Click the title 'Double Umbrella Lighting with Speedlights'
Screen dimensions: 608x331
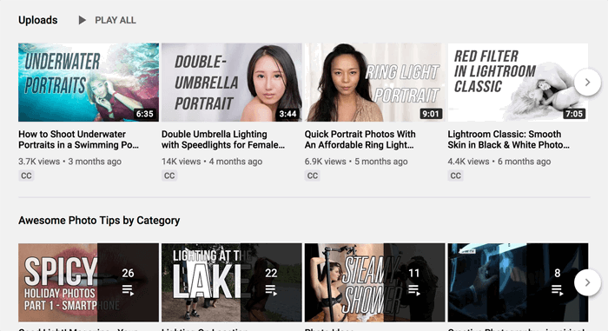click(x=223, y=139)
